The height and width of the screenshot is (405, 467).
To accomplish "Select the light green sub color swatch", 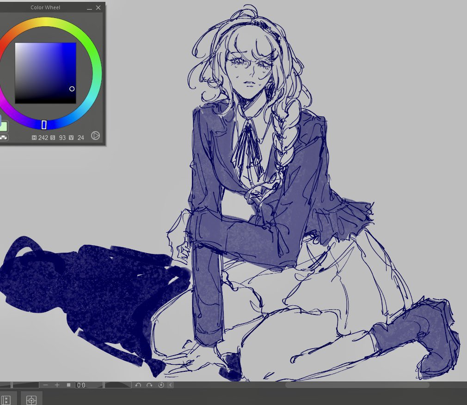I will tap(4, 127).
